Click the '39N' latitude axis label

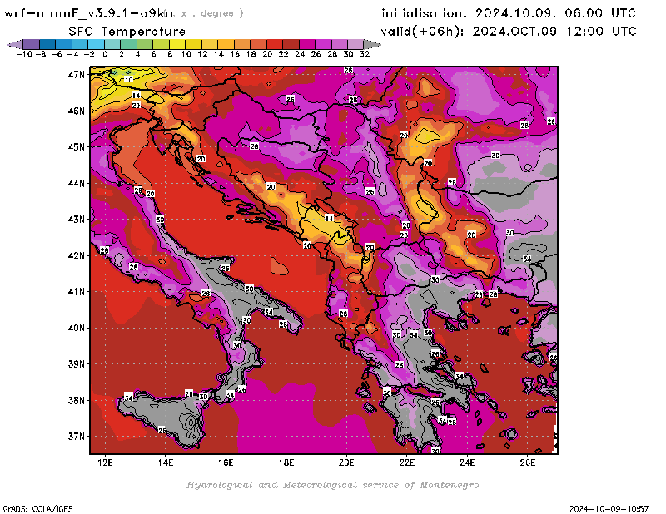coord(77,364)
